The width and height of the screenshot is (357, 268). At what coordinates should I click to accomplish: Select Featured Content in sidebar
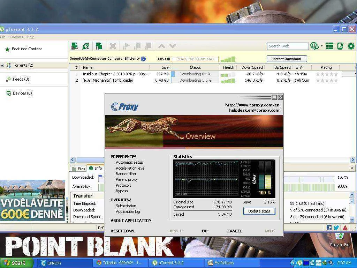pos(27,49)
